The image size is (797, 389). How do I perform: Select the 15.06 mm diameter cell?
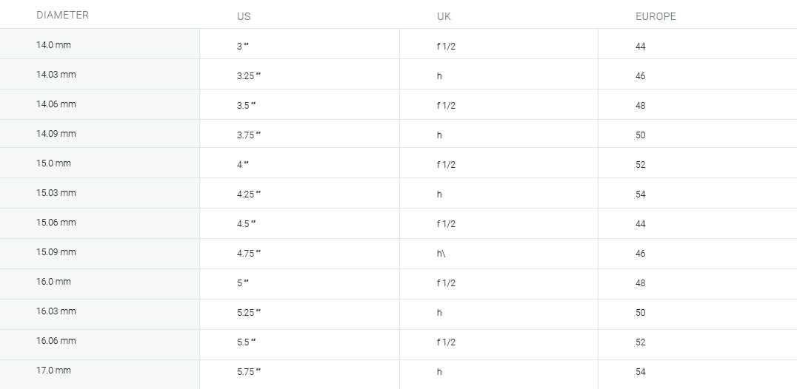pos(99,223)
